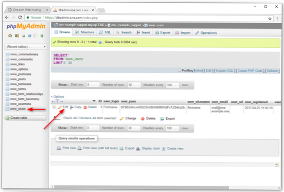Enable the Profiling checkbox
The width and height of the screenshot is (284, 192).
click(x=180, y=70)
